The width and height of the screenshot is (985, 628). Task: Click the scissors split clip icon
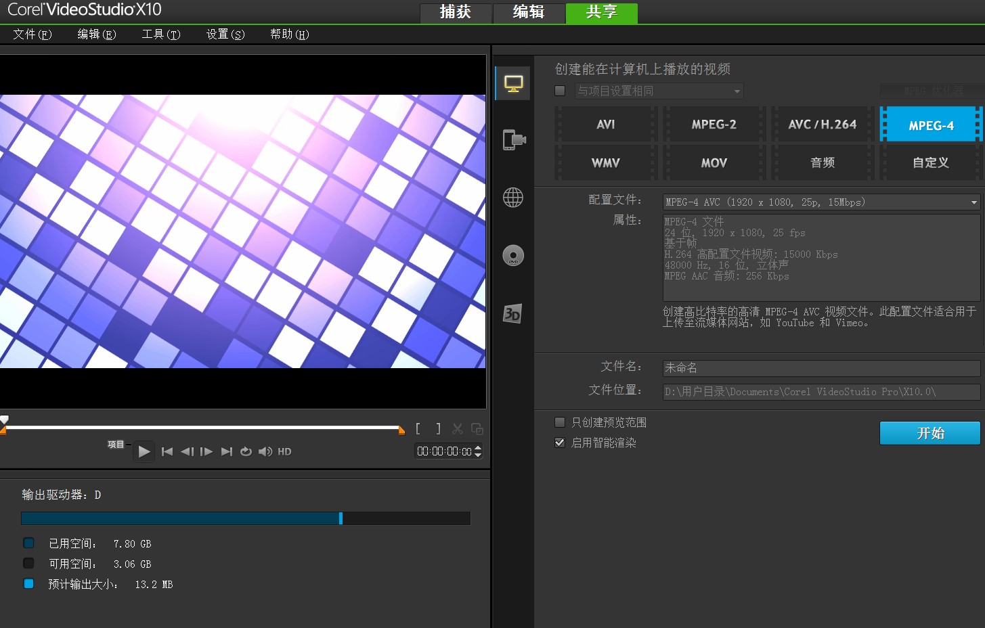[x=458, y=428]
